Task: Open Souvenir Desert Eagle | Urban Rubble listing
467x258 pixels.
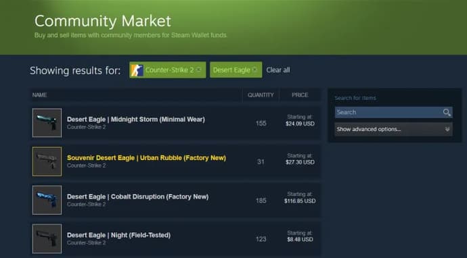Action: click(146, 158)
